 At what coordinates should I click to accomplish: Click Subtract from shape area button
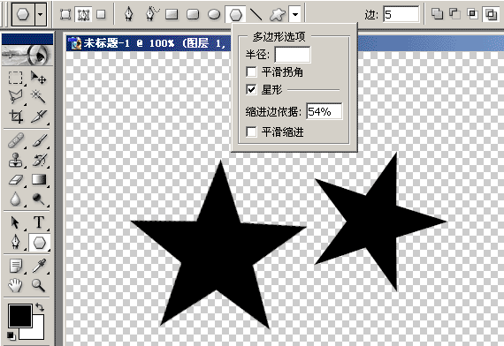tap(454, 14)
